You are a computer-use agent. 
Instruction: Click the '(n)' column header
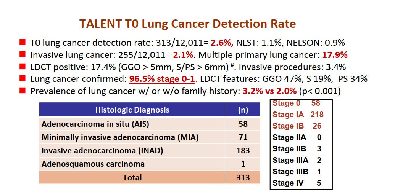pos(243,110)
